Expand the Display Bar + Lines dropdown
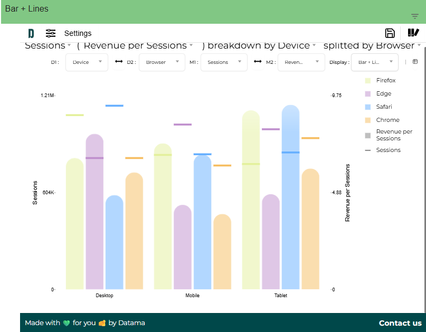Image resolution: width=426 pixels, height=332 pixels. (375, 62)
